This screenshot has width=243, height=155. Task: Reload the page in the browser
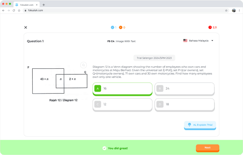coord(14,10)
